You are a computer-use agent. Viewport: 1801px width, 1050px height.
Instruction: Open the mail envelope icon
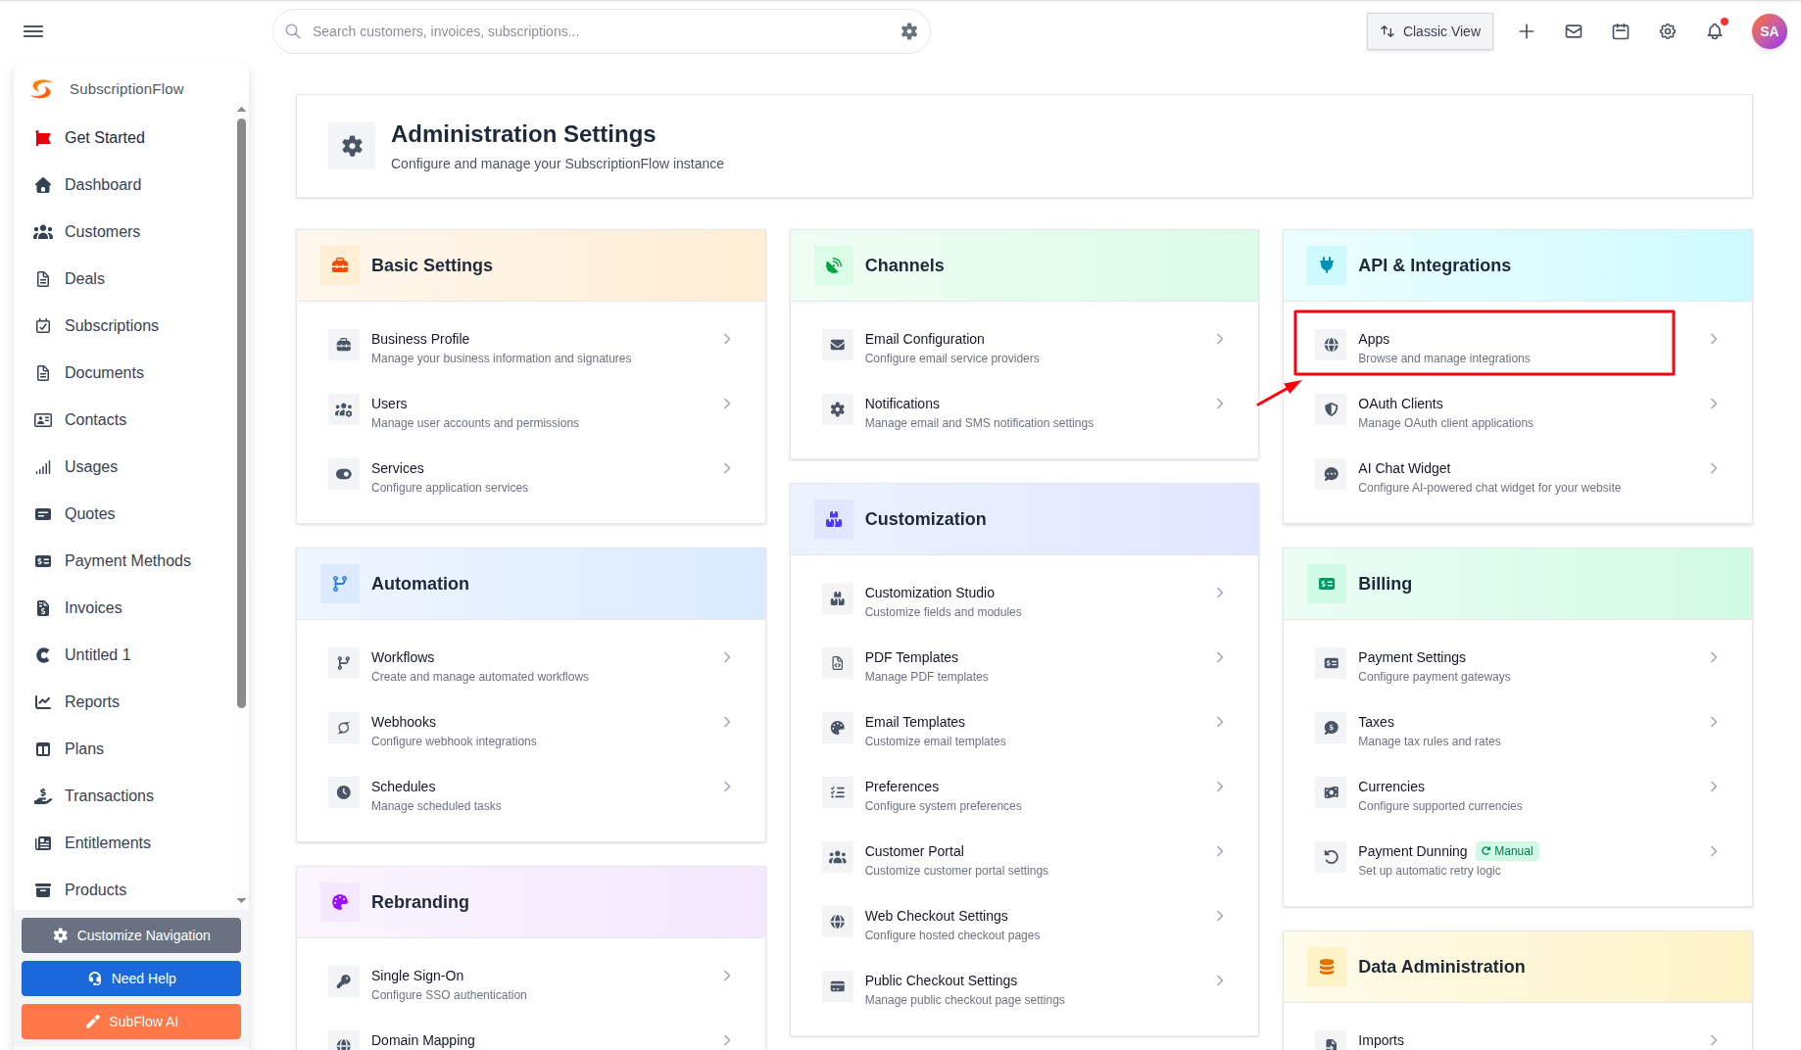tap(1574, 31)
